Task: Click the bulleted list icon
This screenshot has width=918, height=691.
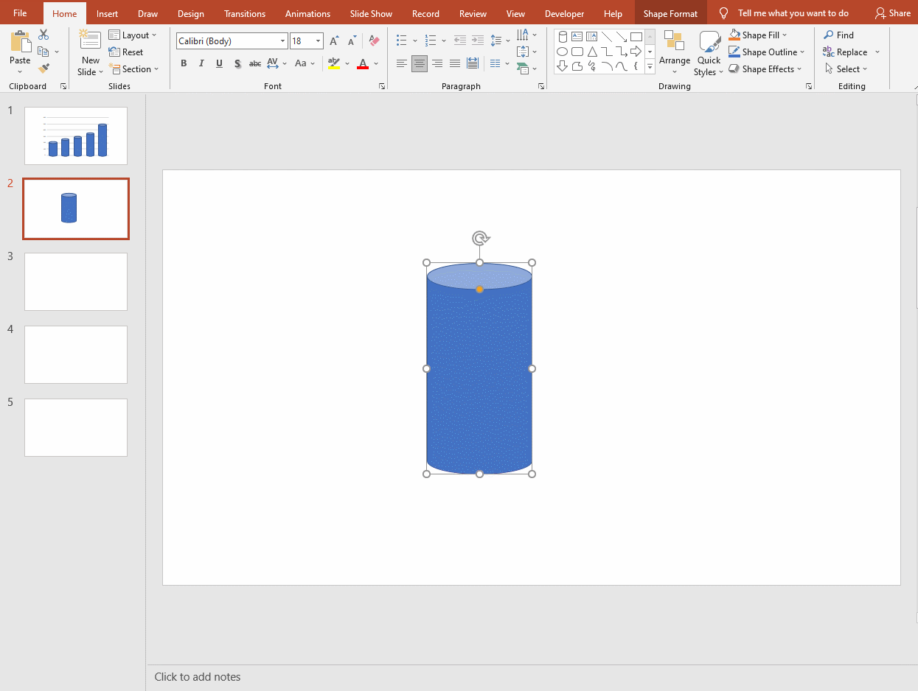Action: (x=401, y=41)
